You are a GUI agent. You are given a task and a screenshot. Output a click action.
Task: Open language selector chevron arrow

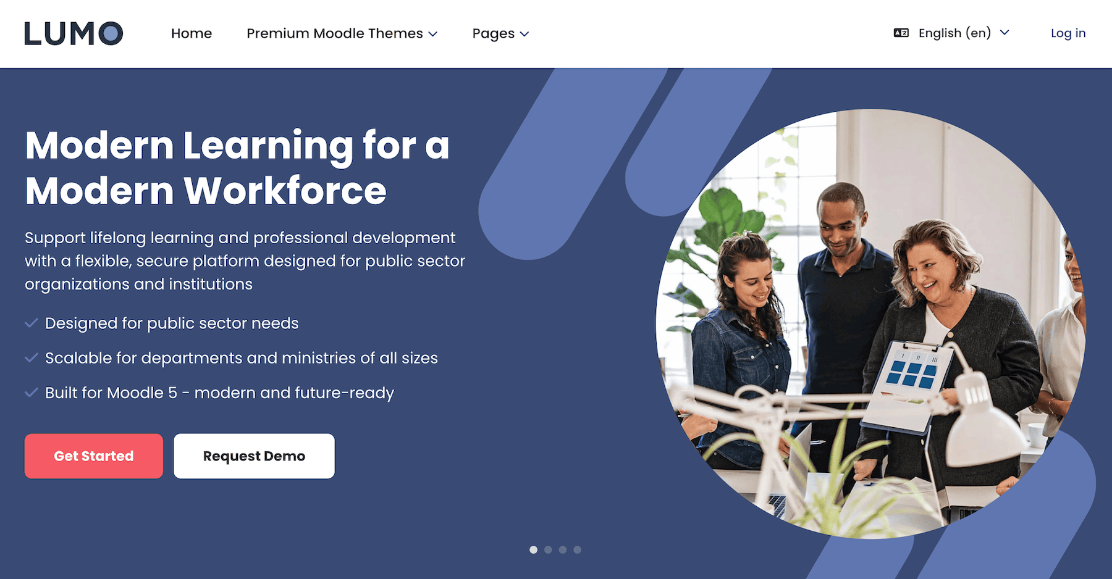(1005, 33)
